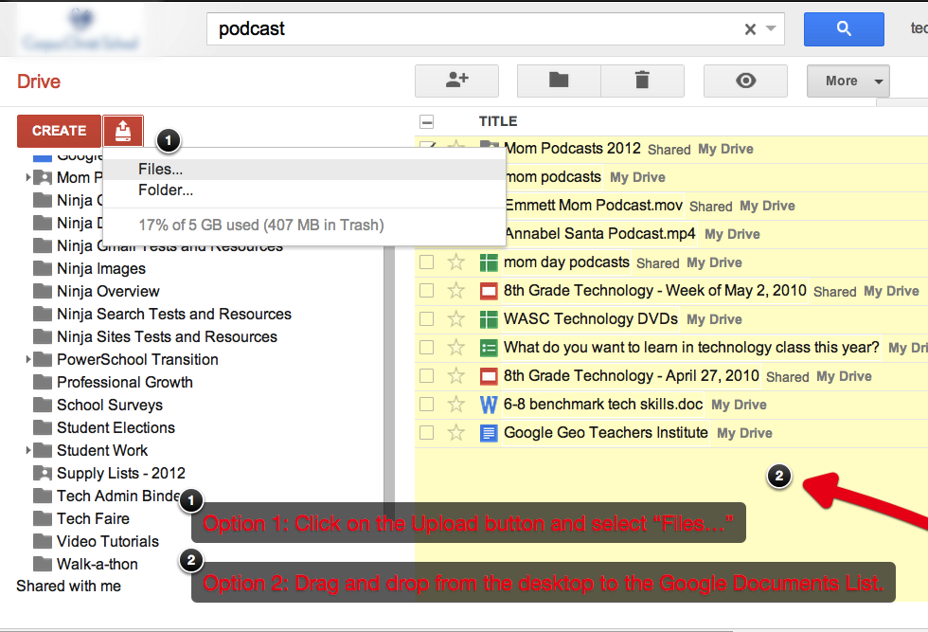Image resolution: width=928 pixels, height=632 pixels.
Task: Click the blue search magnifier button
Action: [x=844, y=29]
